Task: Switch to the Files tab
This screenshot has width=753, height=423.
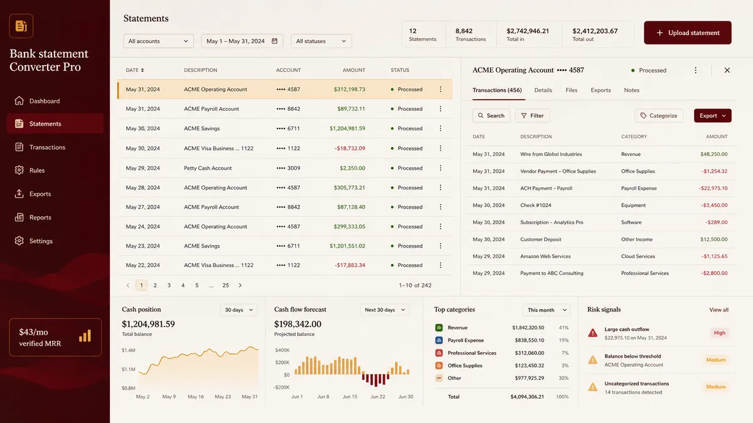Action: pyautogui.click(x=571, y=90)
